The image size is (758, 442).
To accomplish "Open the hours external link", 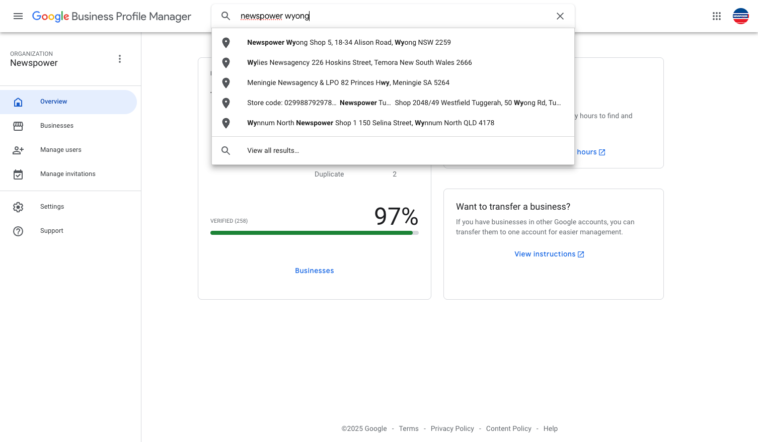I will (591, 152).
